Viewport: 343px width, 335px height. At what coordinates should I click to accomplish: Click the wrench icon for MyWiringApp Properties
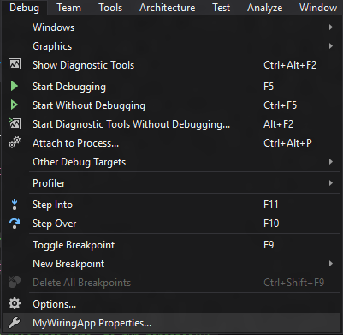[x=15, y=323]
